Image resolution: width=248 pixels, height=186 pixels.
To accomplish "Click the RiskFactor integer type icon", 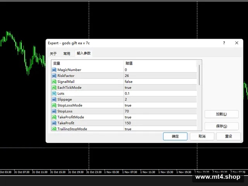I will coord(54,76).
